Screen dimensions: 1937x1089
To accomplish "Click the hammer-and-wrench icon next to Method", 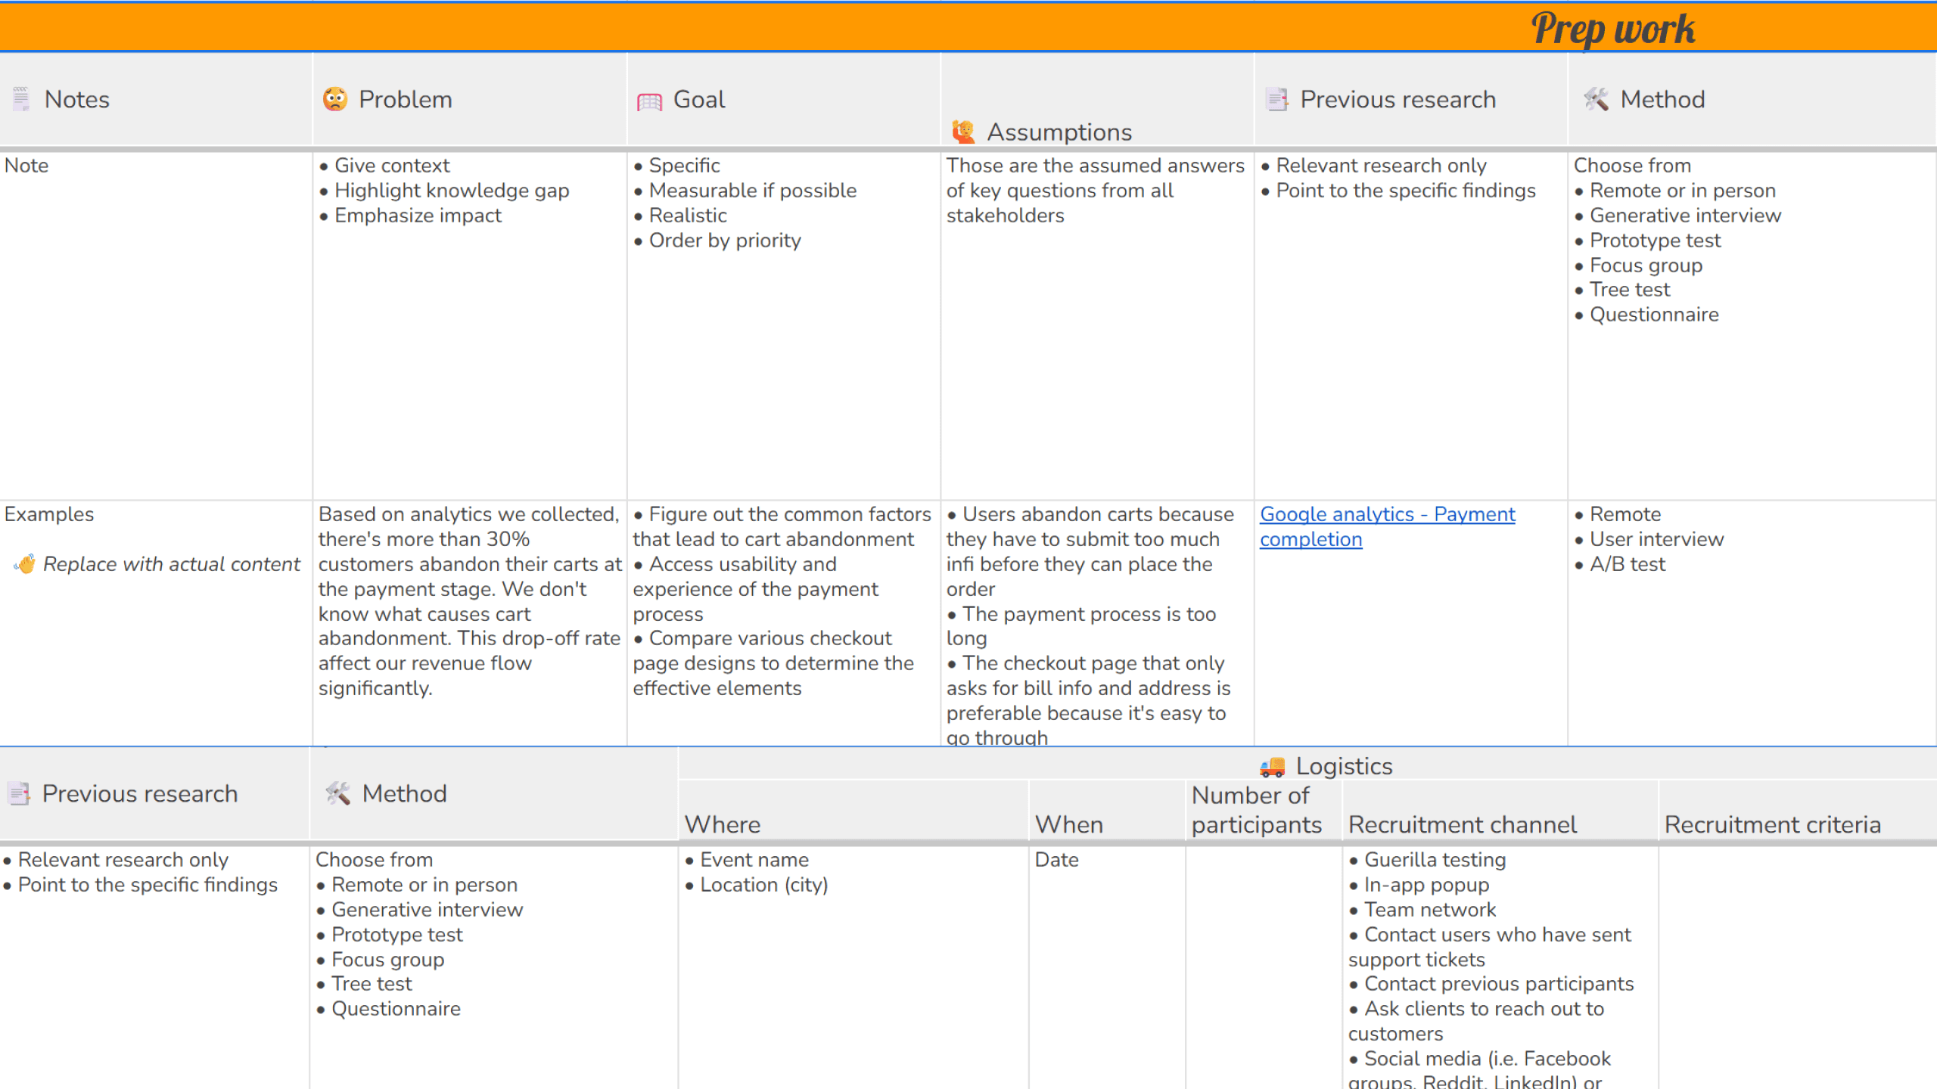I will 1597,98.
